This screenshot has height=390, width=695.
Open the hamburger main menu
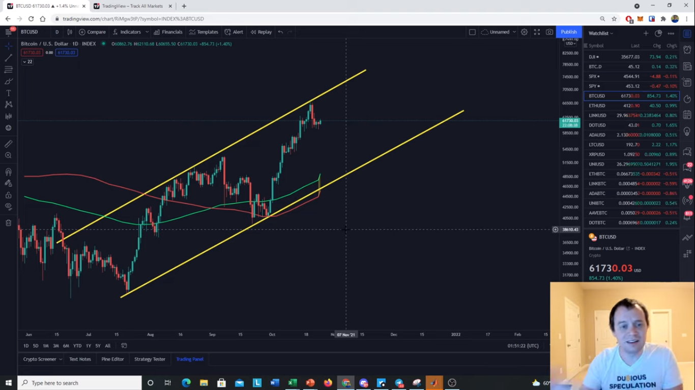(8, 32)
